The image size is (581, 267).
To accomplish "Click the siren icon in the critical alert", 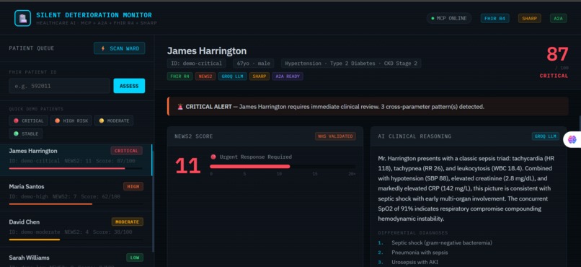I will [180, 107].
